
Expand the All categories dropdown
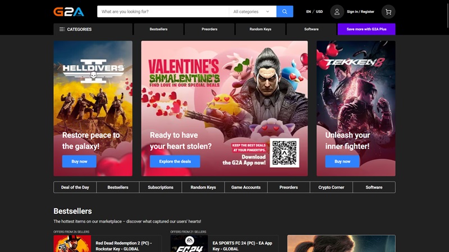click(253, 11)
